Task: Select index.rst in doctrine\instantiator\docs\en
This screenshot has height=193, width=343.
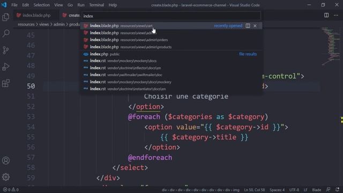Action: click(171, 89)
